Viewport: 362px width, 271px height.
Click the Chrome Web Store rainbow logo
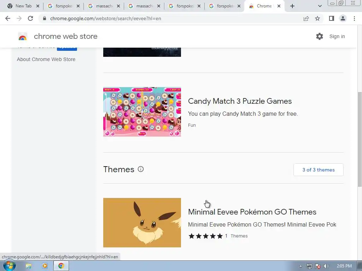click(x=23, y=36)
